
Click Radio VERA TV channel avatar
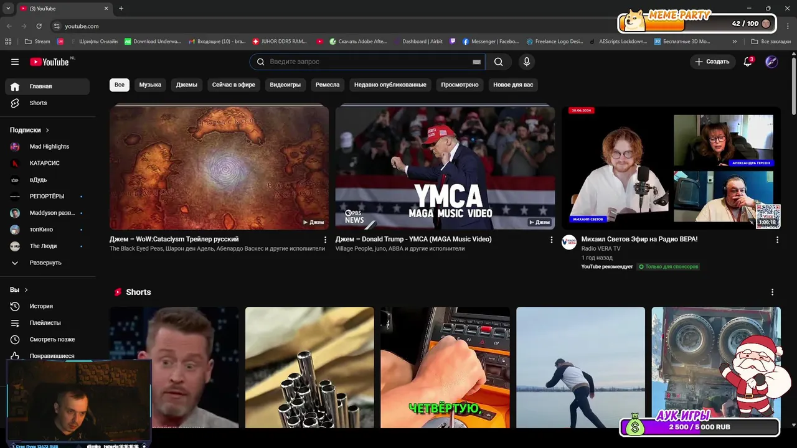click(x=569, y=243)
